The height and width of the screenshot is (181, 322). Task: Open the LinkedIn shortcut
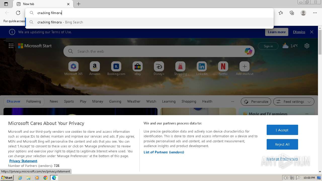pyautogui.click(x=202, y=68)
